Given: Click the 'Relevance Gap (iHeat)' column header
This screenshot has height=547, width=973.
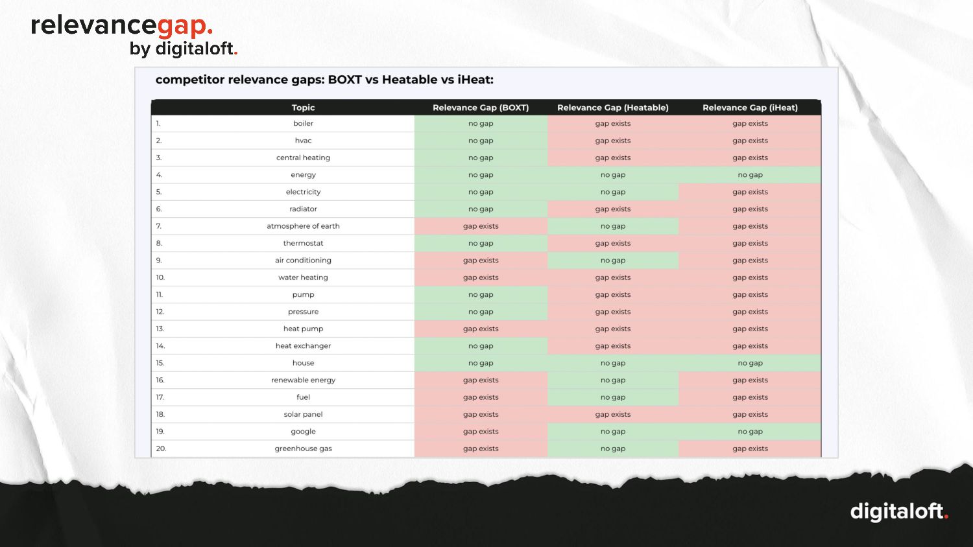Looking at the screenshot, I should tap(750, 108).
